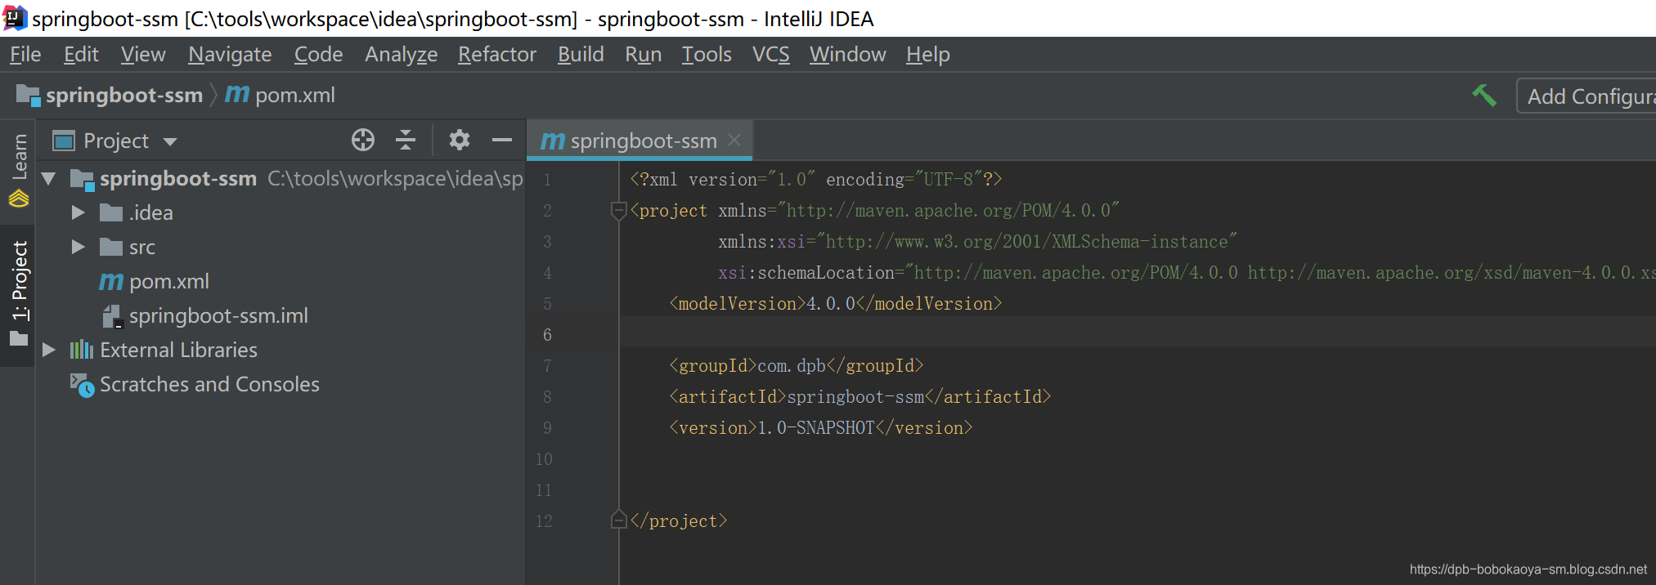Open the Run menu

click(x=644, y=55)
